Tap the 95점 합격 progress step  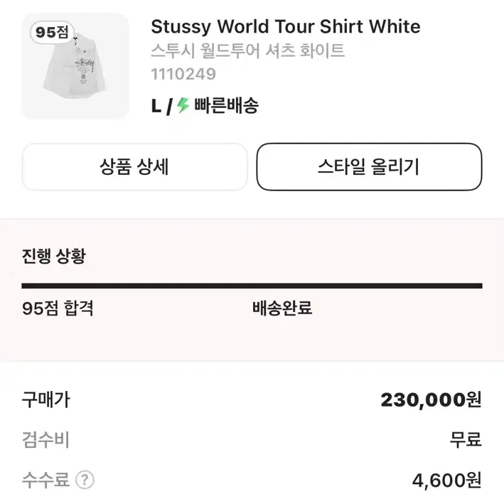(x=58, y=308)
